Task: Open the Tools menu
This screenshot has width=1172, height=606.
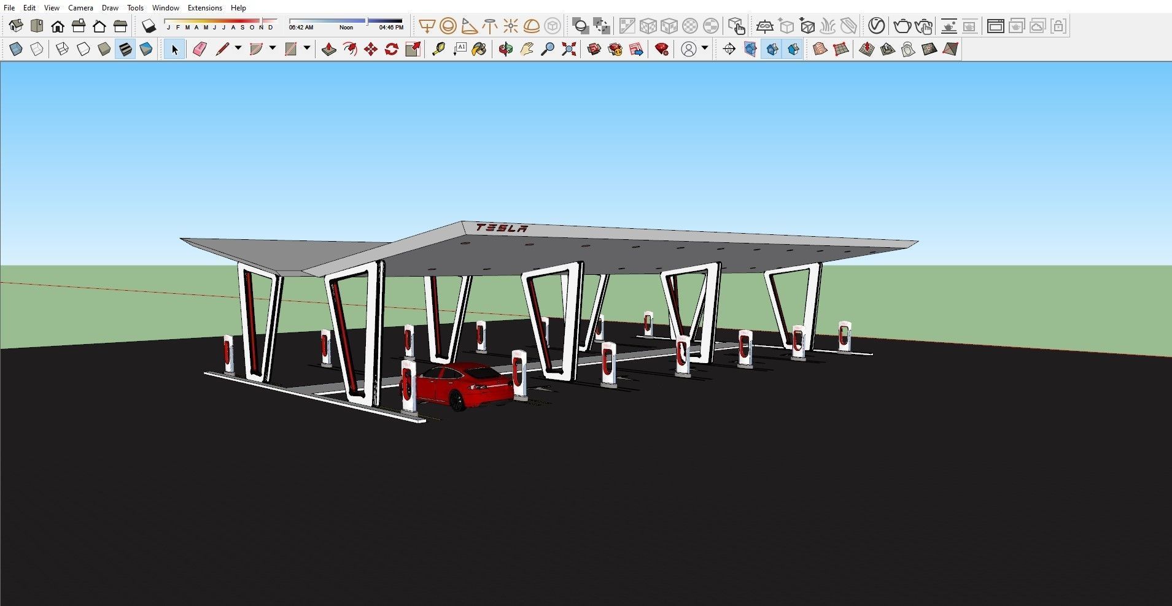Action: (x=135, y=8)
